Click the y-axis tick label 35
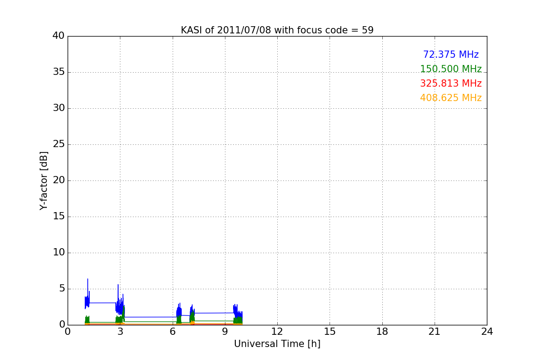541x361 pixels. click(x=59, y=72)
